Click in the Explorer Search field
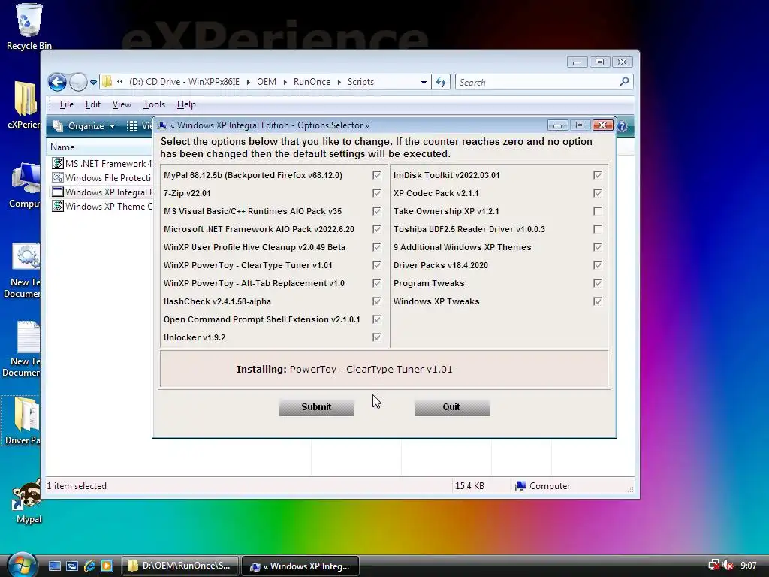 click(x=536, y=82)
